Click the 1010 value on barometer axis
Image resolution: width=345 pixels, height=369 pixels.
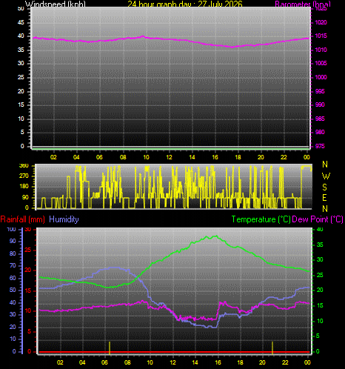[x=321, y=50]
